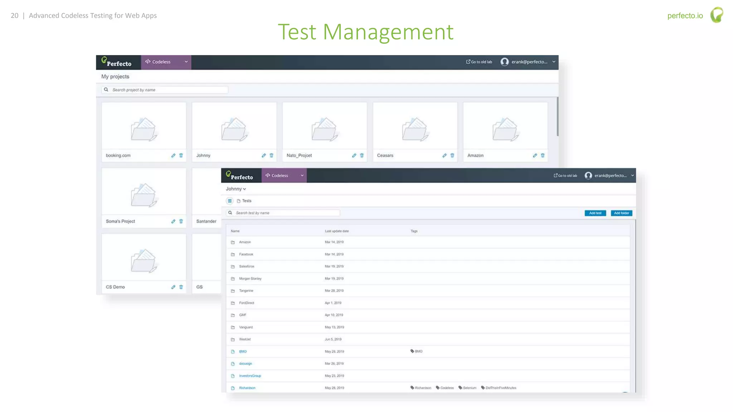
Task: Click the perfecto.io link on slide
Action: 685,16
